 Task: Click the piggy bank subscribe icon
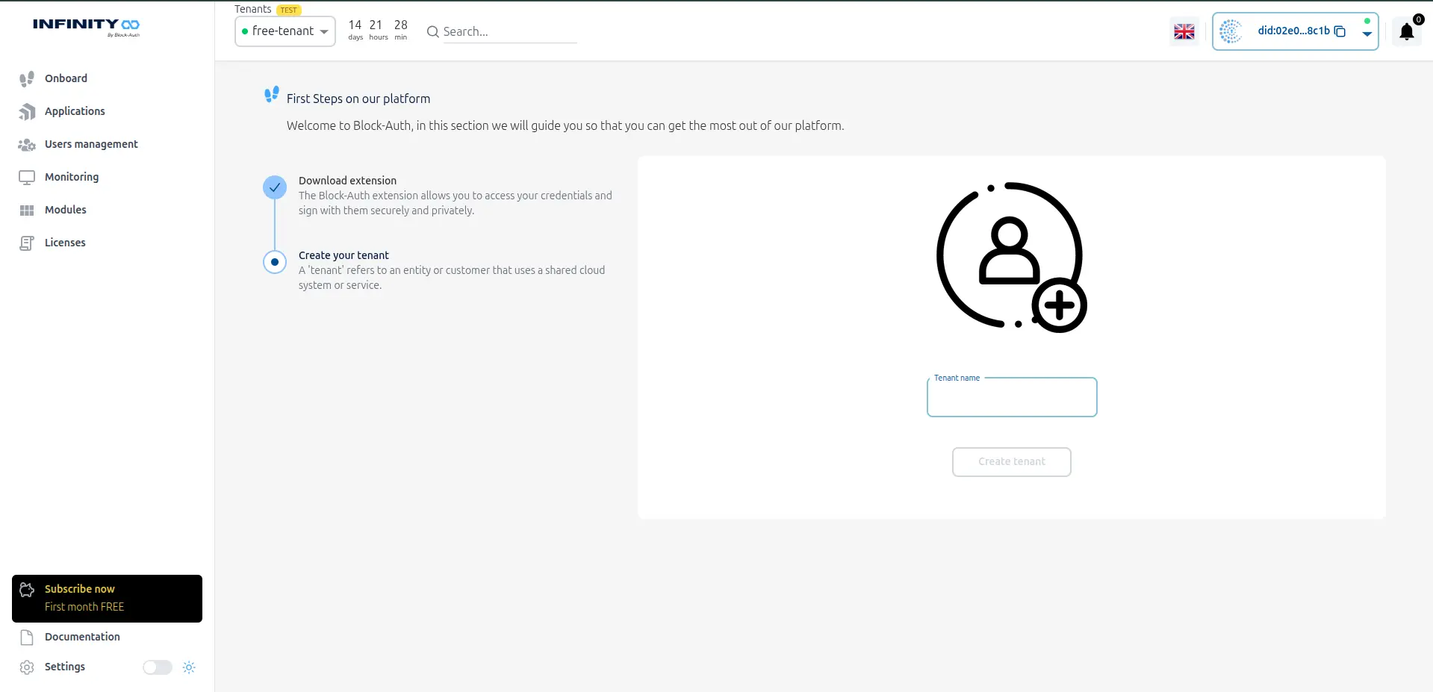[27, 590]
